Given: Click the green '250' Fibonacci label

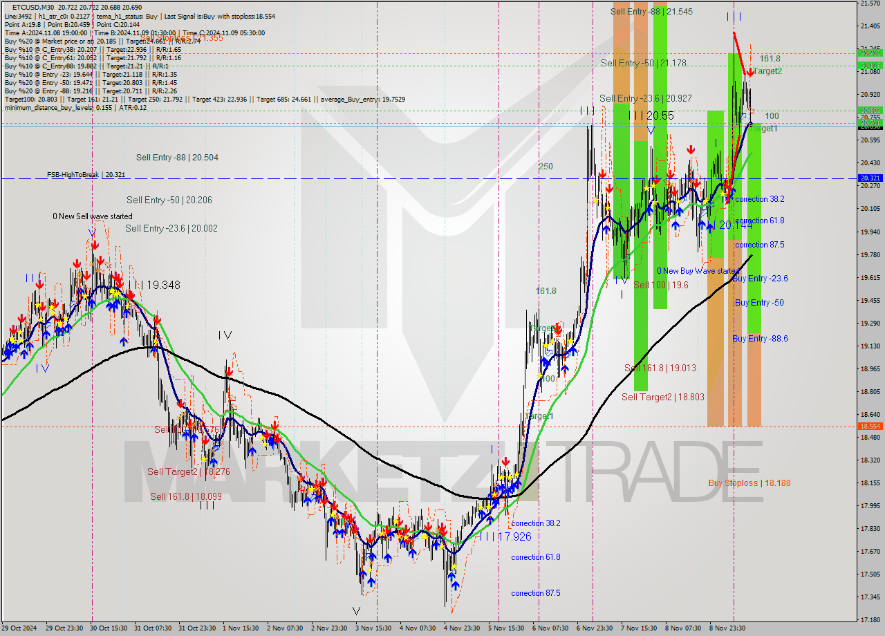Looking at the screenshot, I should coord(546,167).
